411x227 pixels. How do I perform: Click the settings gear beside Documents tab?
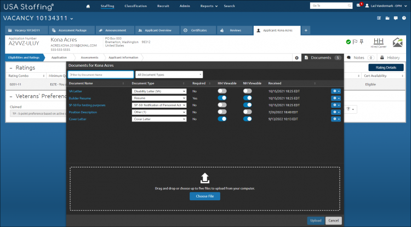click(x=296, y=58)
